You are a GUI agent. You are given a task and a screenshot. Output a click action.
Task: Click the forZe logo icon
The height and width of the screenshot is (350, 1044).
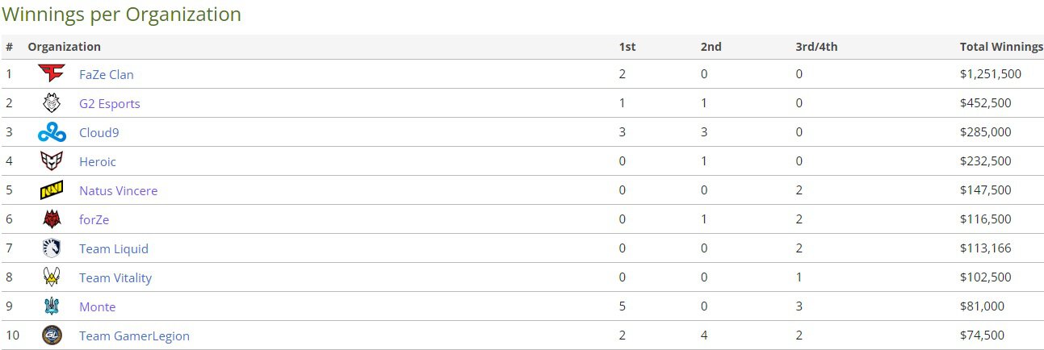click(52, 219)
